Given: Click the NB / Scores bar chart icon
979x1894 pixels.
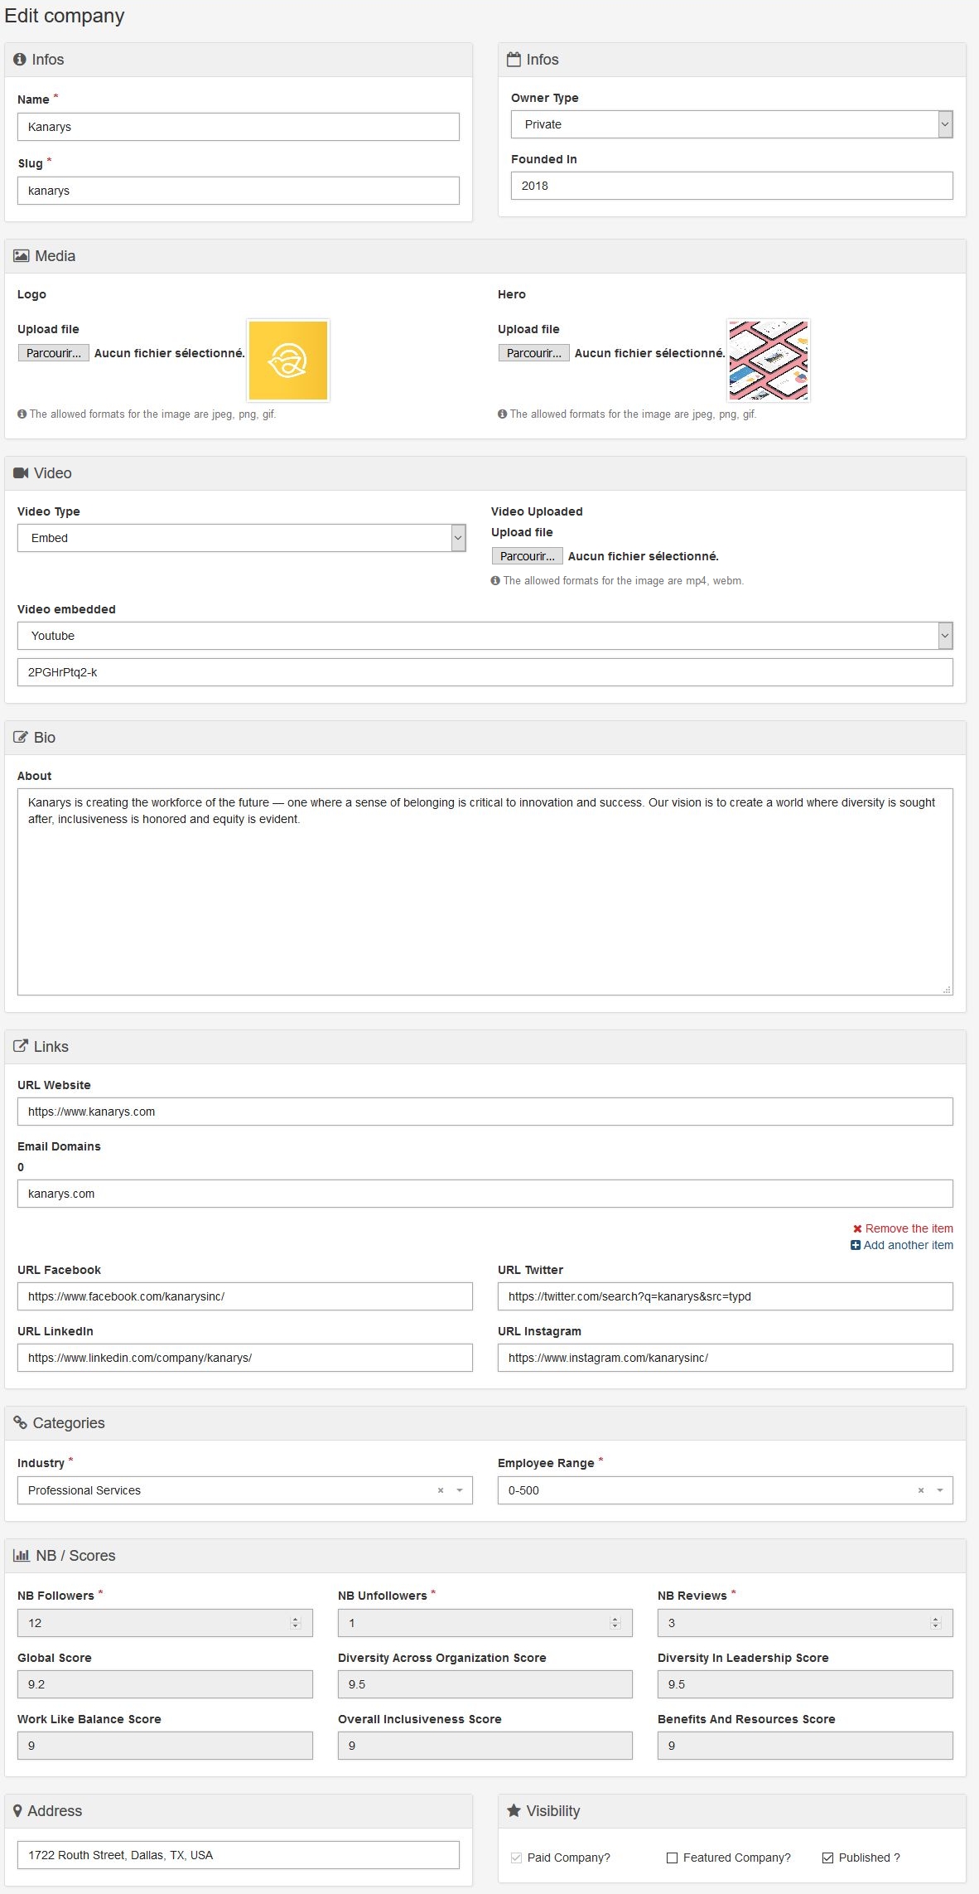Looking at the screenshot, I should (22, 1556).
